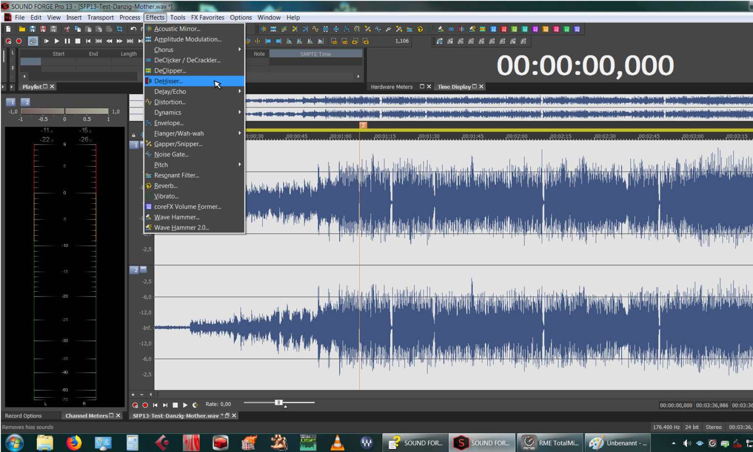Image resolution: width=753 pixels, height=452 pixels.
Task: Go to start from the top transport bar
Action: tap(88, 41)
